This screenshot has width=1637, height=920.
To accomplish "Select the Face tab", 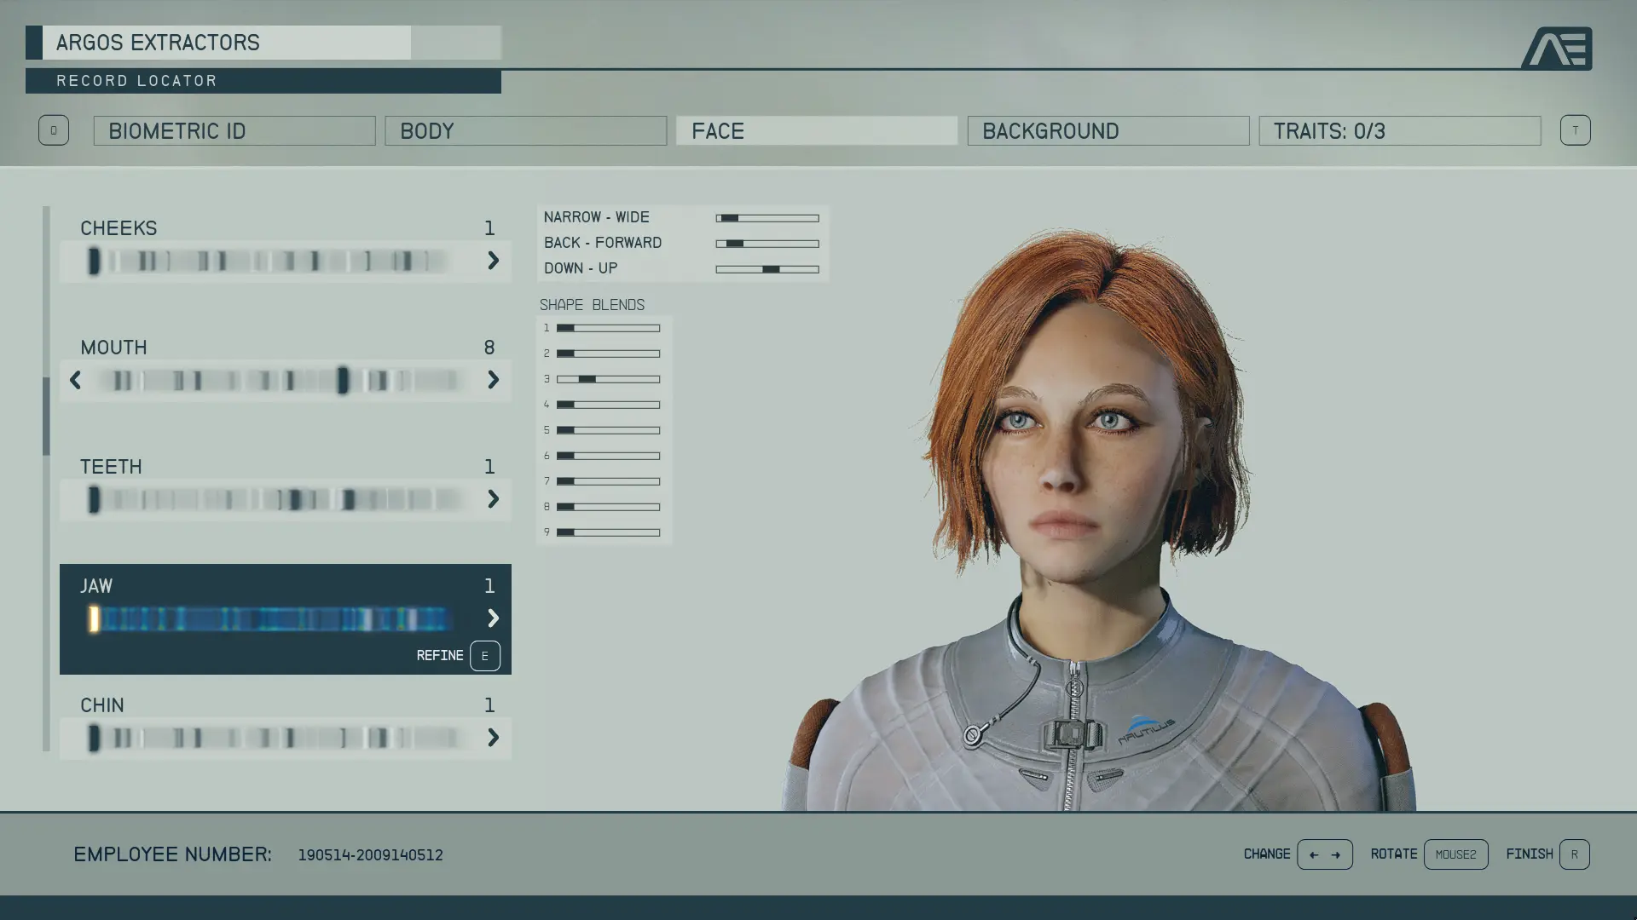I will click(x=817, y=130).
